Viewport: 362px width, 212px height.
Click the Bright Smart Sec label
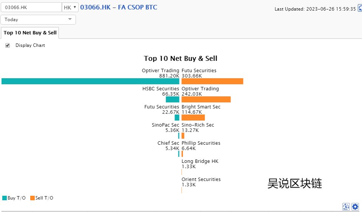point(201,107)
